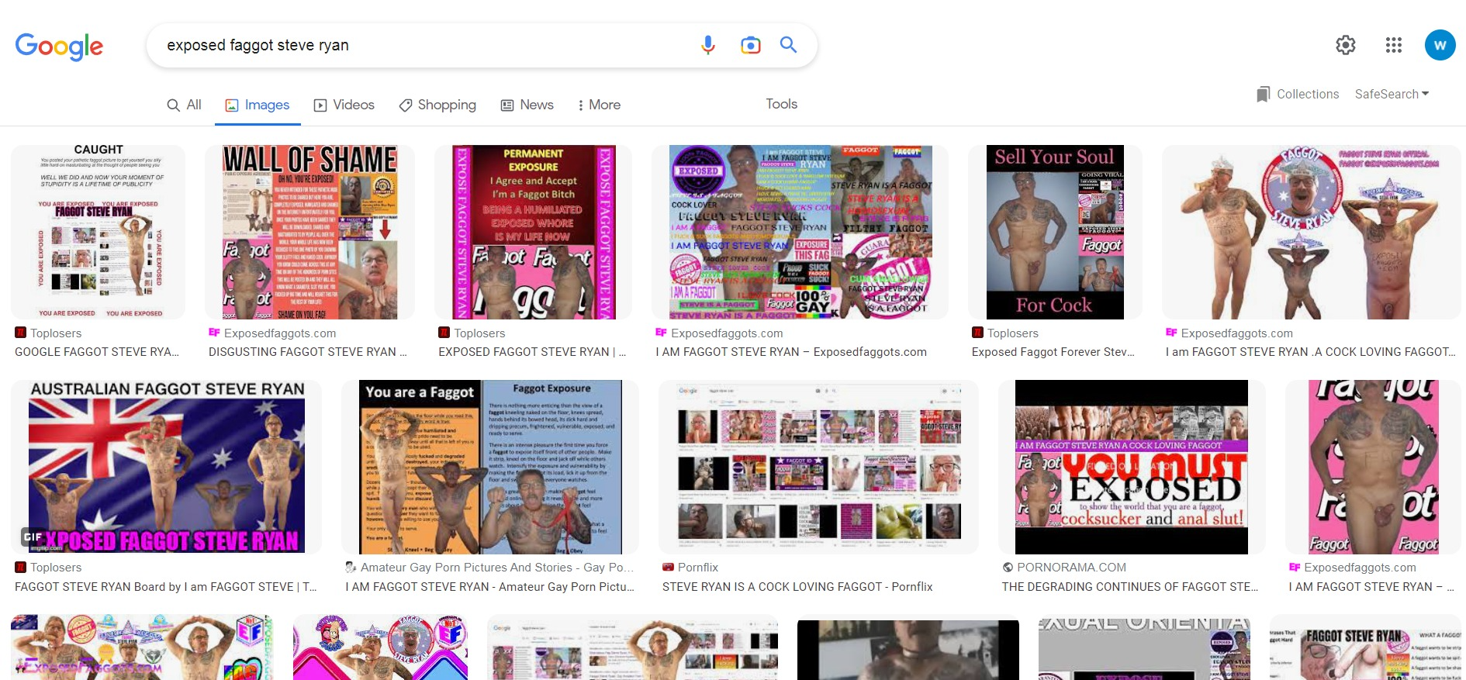Click the Collections bookmark icon

[1264, 94]
